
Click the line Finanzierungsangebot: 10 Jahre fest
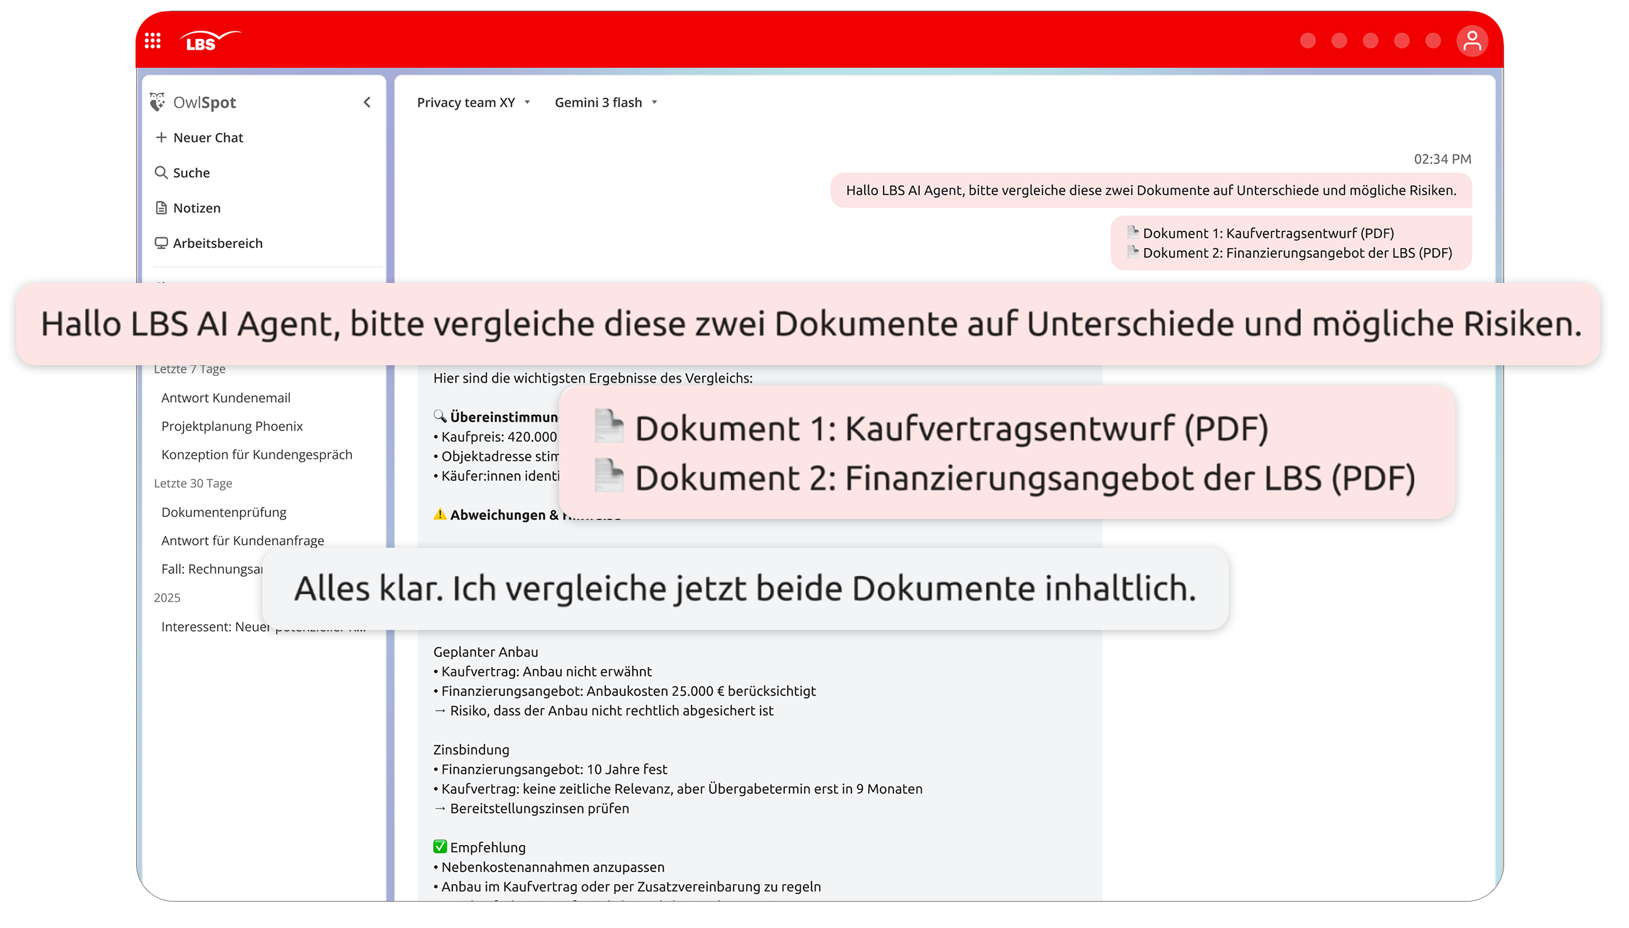tap(550, 769)
